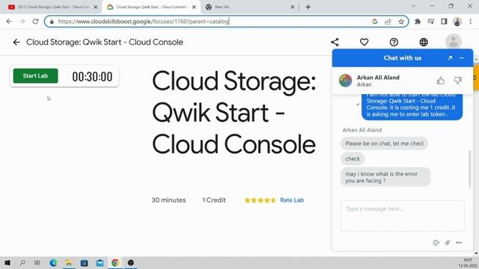Click the 'Please be on chat' message
The height and width of the screenshot is (269, 479).
(384, 143)
